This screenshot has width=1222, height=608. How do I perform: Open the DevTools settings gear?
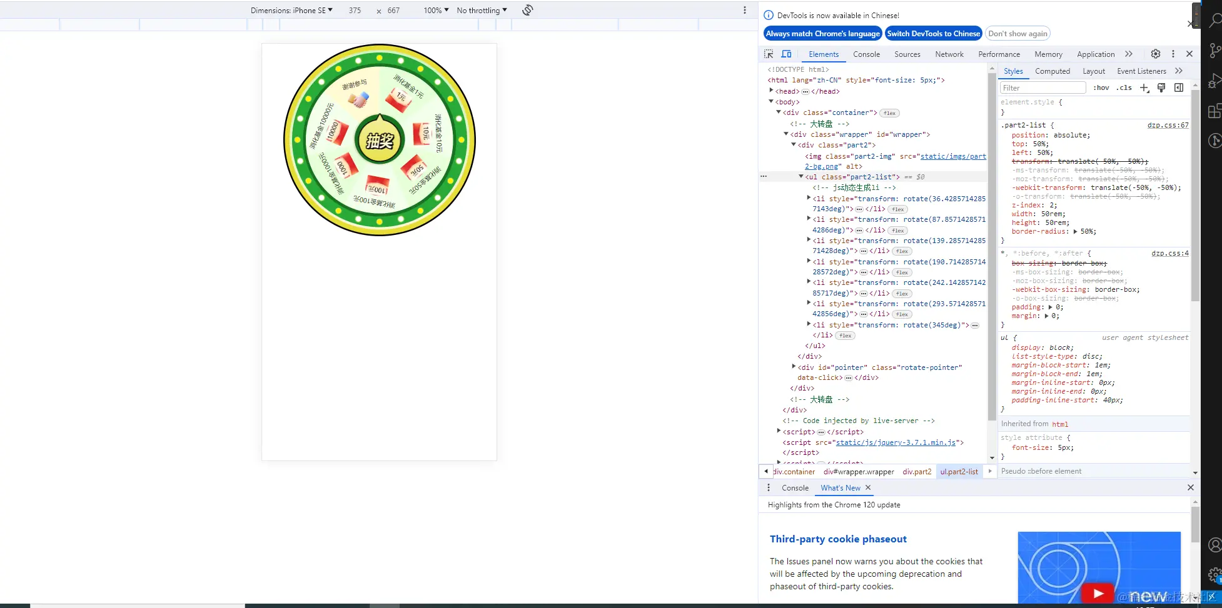pos(1156,54)
